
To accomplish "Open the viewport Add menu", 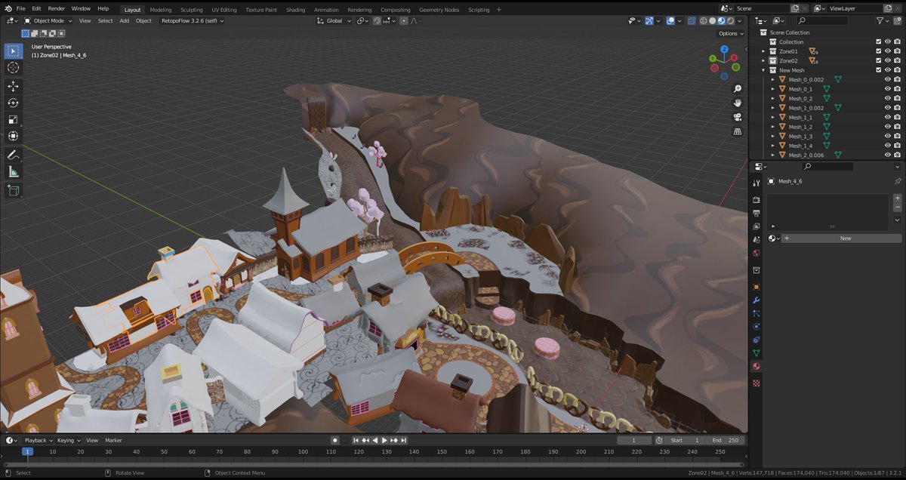I will pyautogui.click(x=124, y=20).
